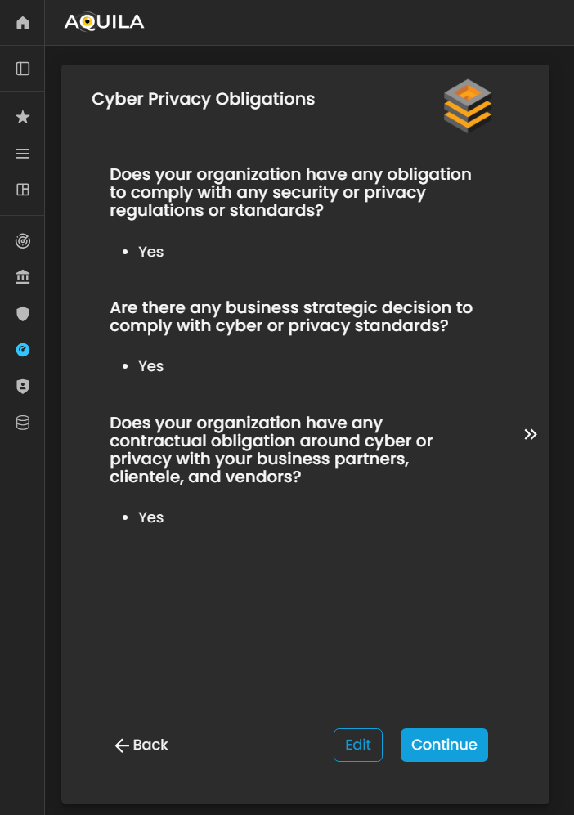
Task: Click the stacked orange layers icon
Action: pos(468,106)
